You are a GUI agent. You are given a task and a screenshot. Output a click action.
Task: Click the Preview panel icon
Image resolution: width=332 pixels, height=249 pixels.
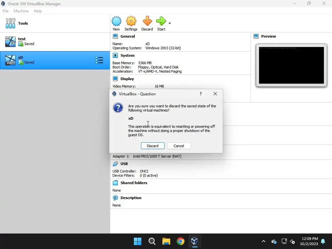point(256,36)
